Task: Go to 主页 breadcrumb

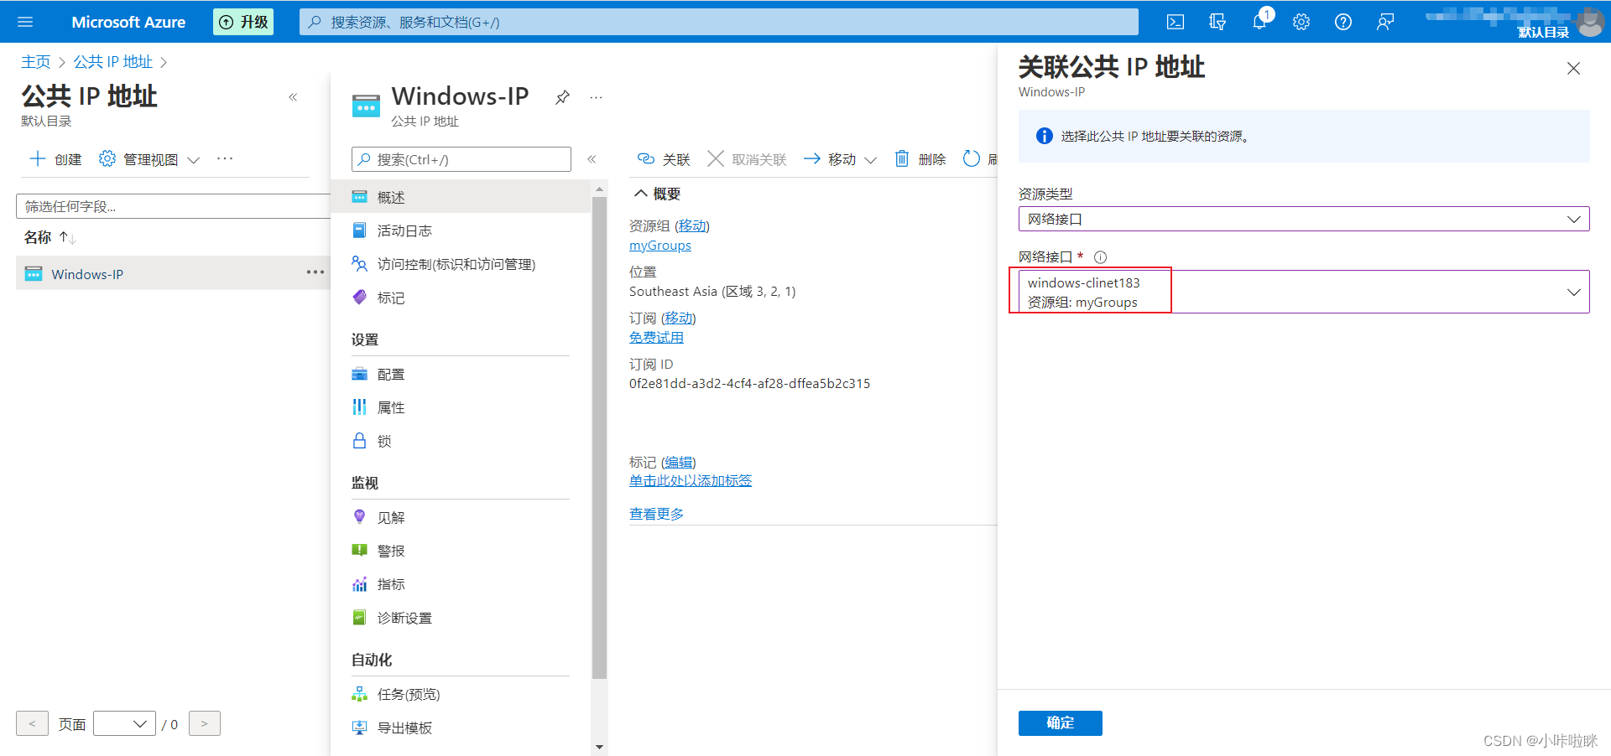Action: click(x=36, y=62)
